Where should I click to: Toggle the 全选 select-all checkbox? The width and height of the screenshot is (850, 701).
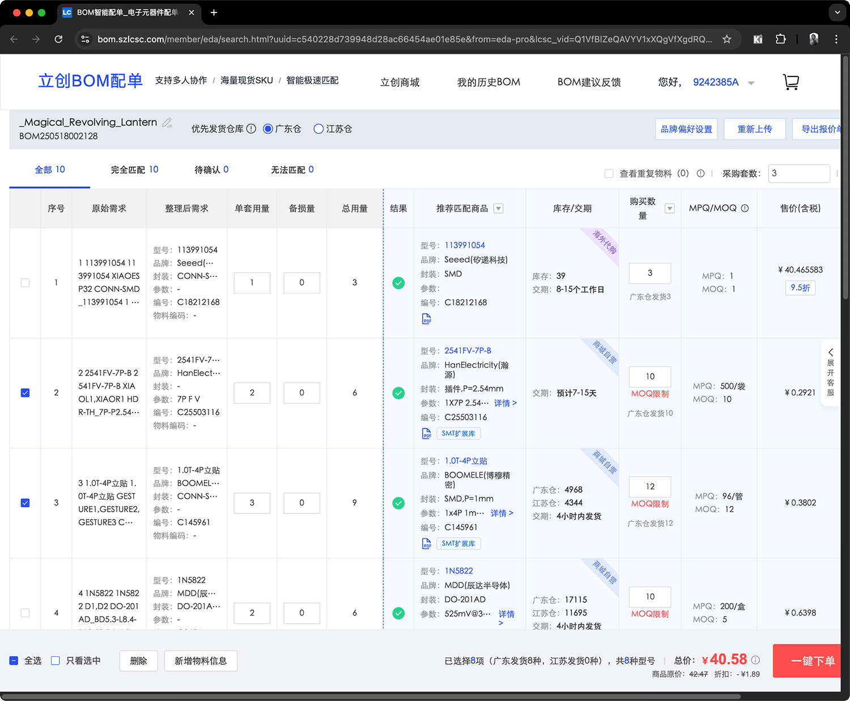[x=14, y=661]
